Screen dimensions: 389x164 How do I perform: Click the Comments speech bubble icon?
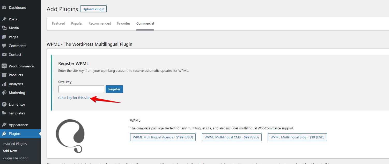[4, 46]
